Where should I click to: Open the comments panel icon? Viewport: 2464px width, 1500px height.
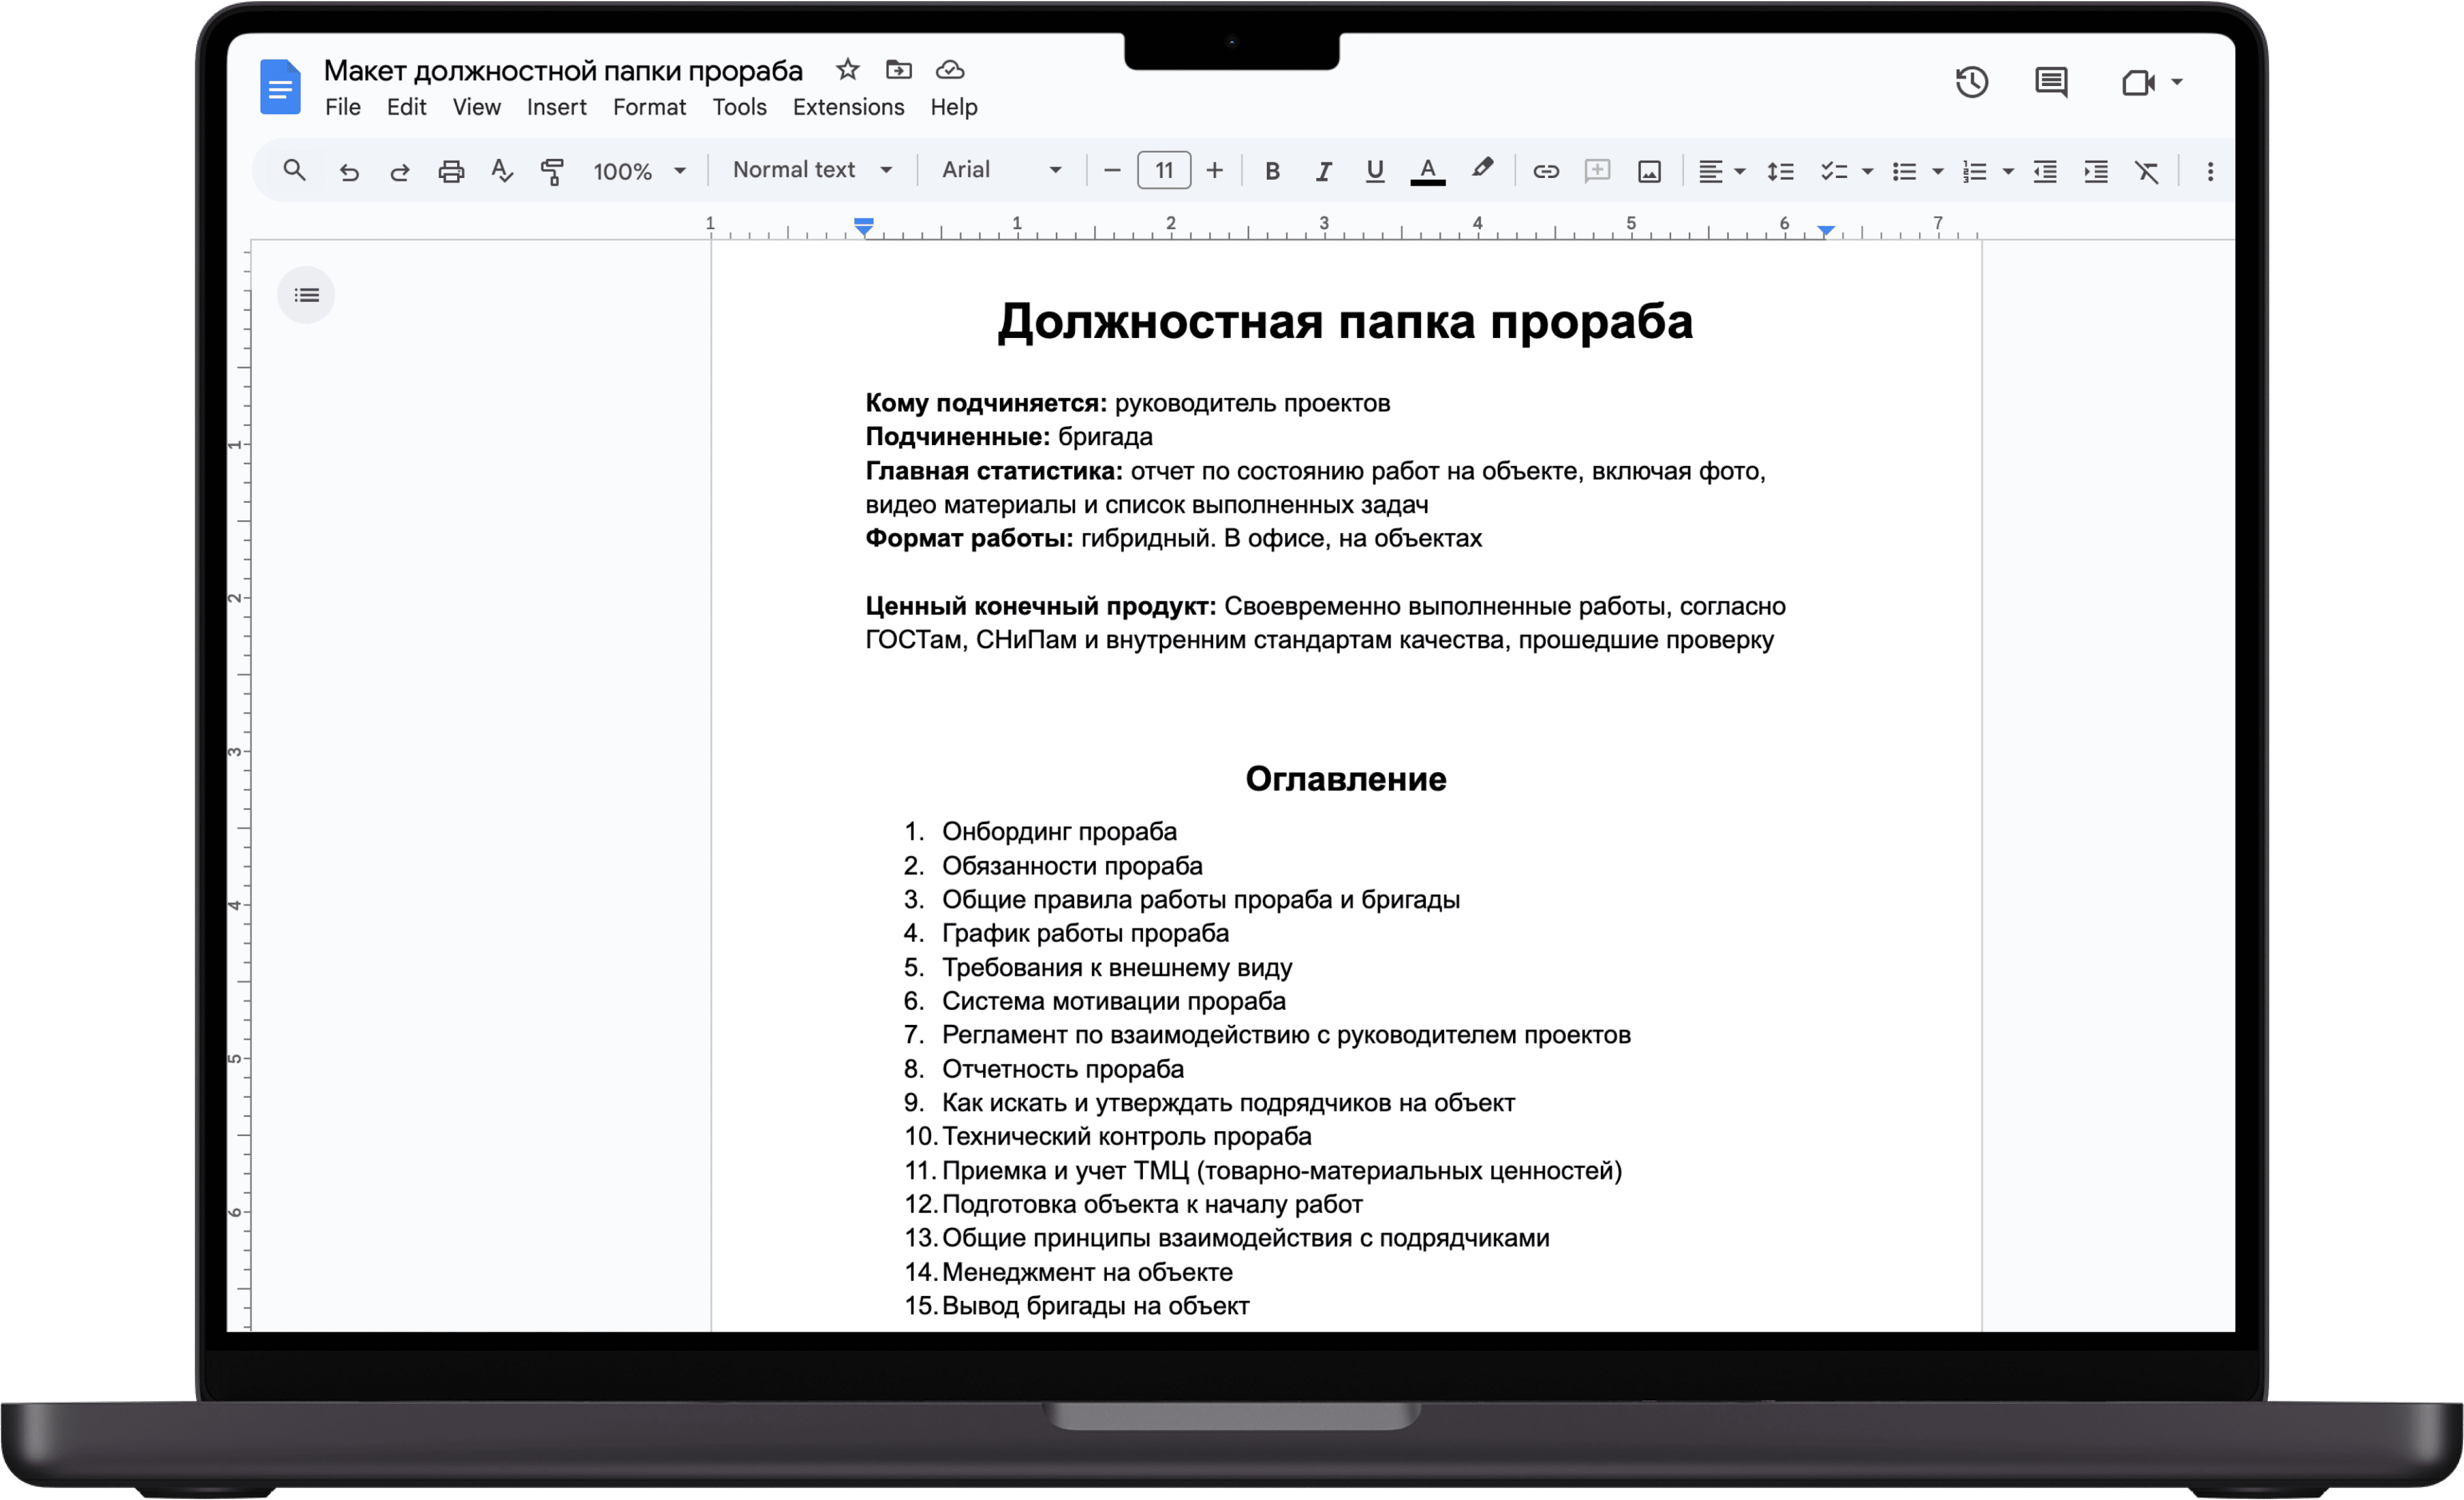click(x=2051, y=82)
